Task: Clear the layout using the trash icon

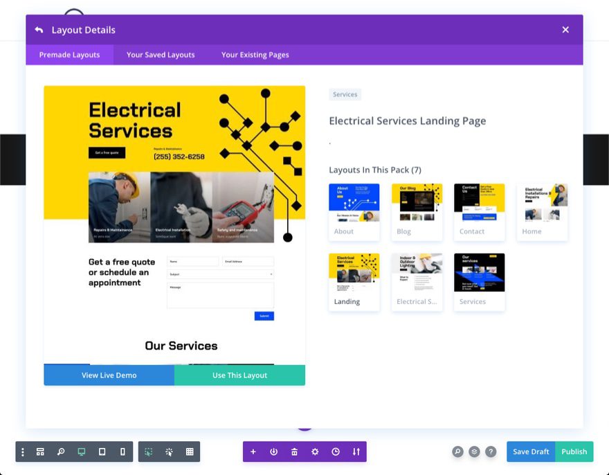Action: 295,451
